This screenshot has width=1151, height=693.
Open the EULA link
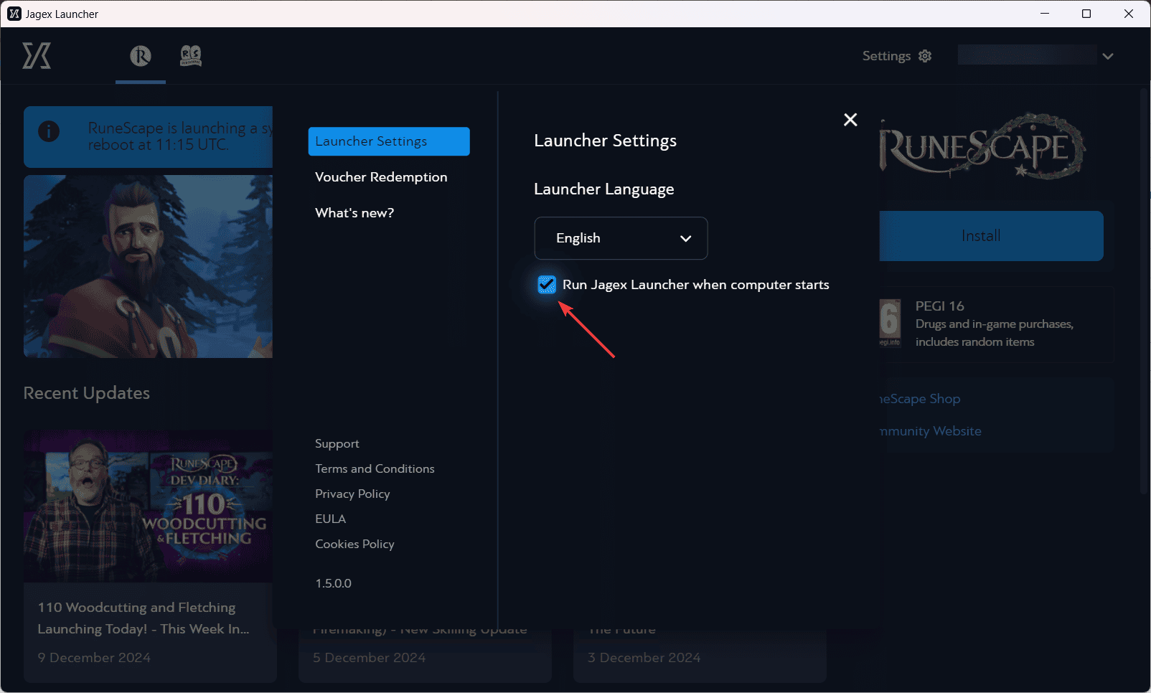(x=330, y=519)
